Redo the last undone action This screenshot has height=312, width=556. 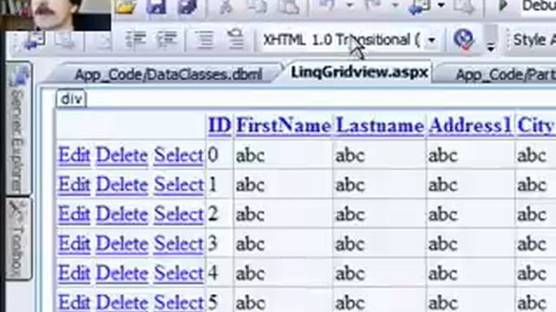click(x=374, y=5)
